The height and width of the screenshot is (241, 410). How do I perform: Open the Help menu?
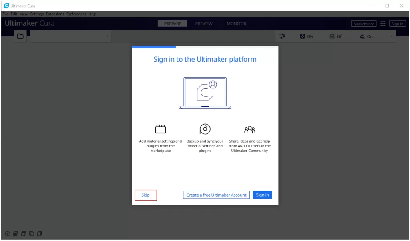92,14
